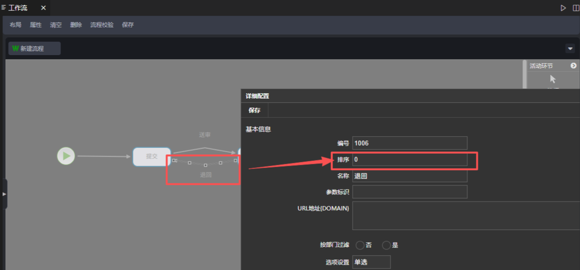Collapse the 活动环节 panel chevron
The width and height of the screenshot is (580, 270).
573,66
